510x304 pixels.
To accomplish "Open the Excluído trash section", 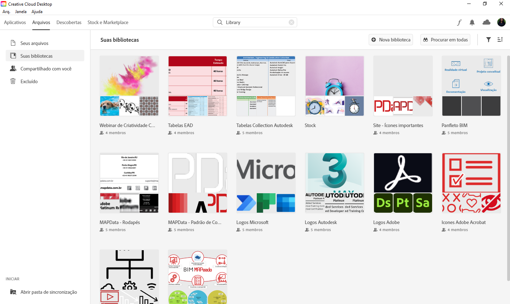I will (29, 81).
